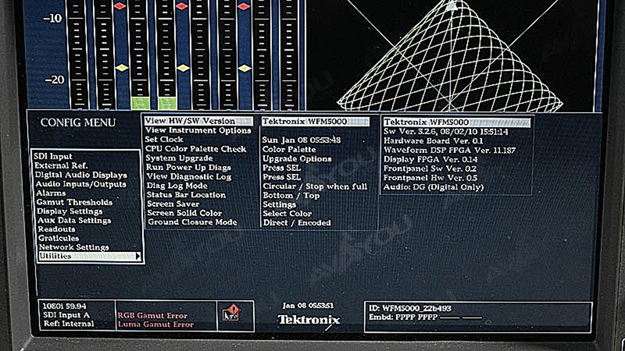Open View Instrument Options
The width and height of the screenshot is (625, 351).
click(198, 130)
